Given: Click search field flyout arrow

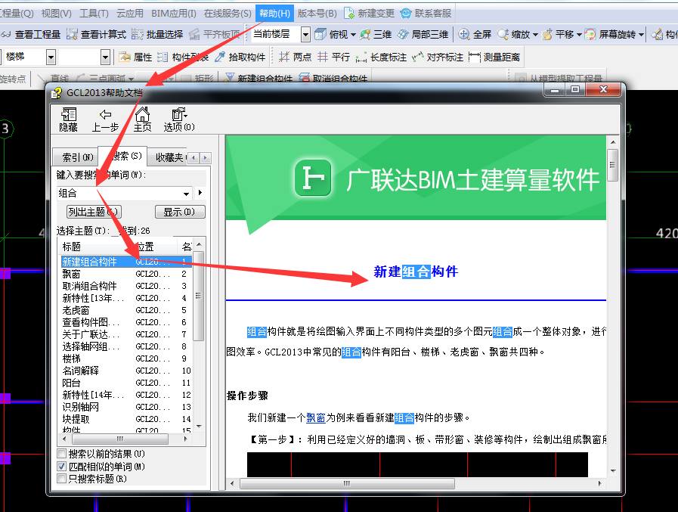Looking at the screenshot, I should [200, 193].
